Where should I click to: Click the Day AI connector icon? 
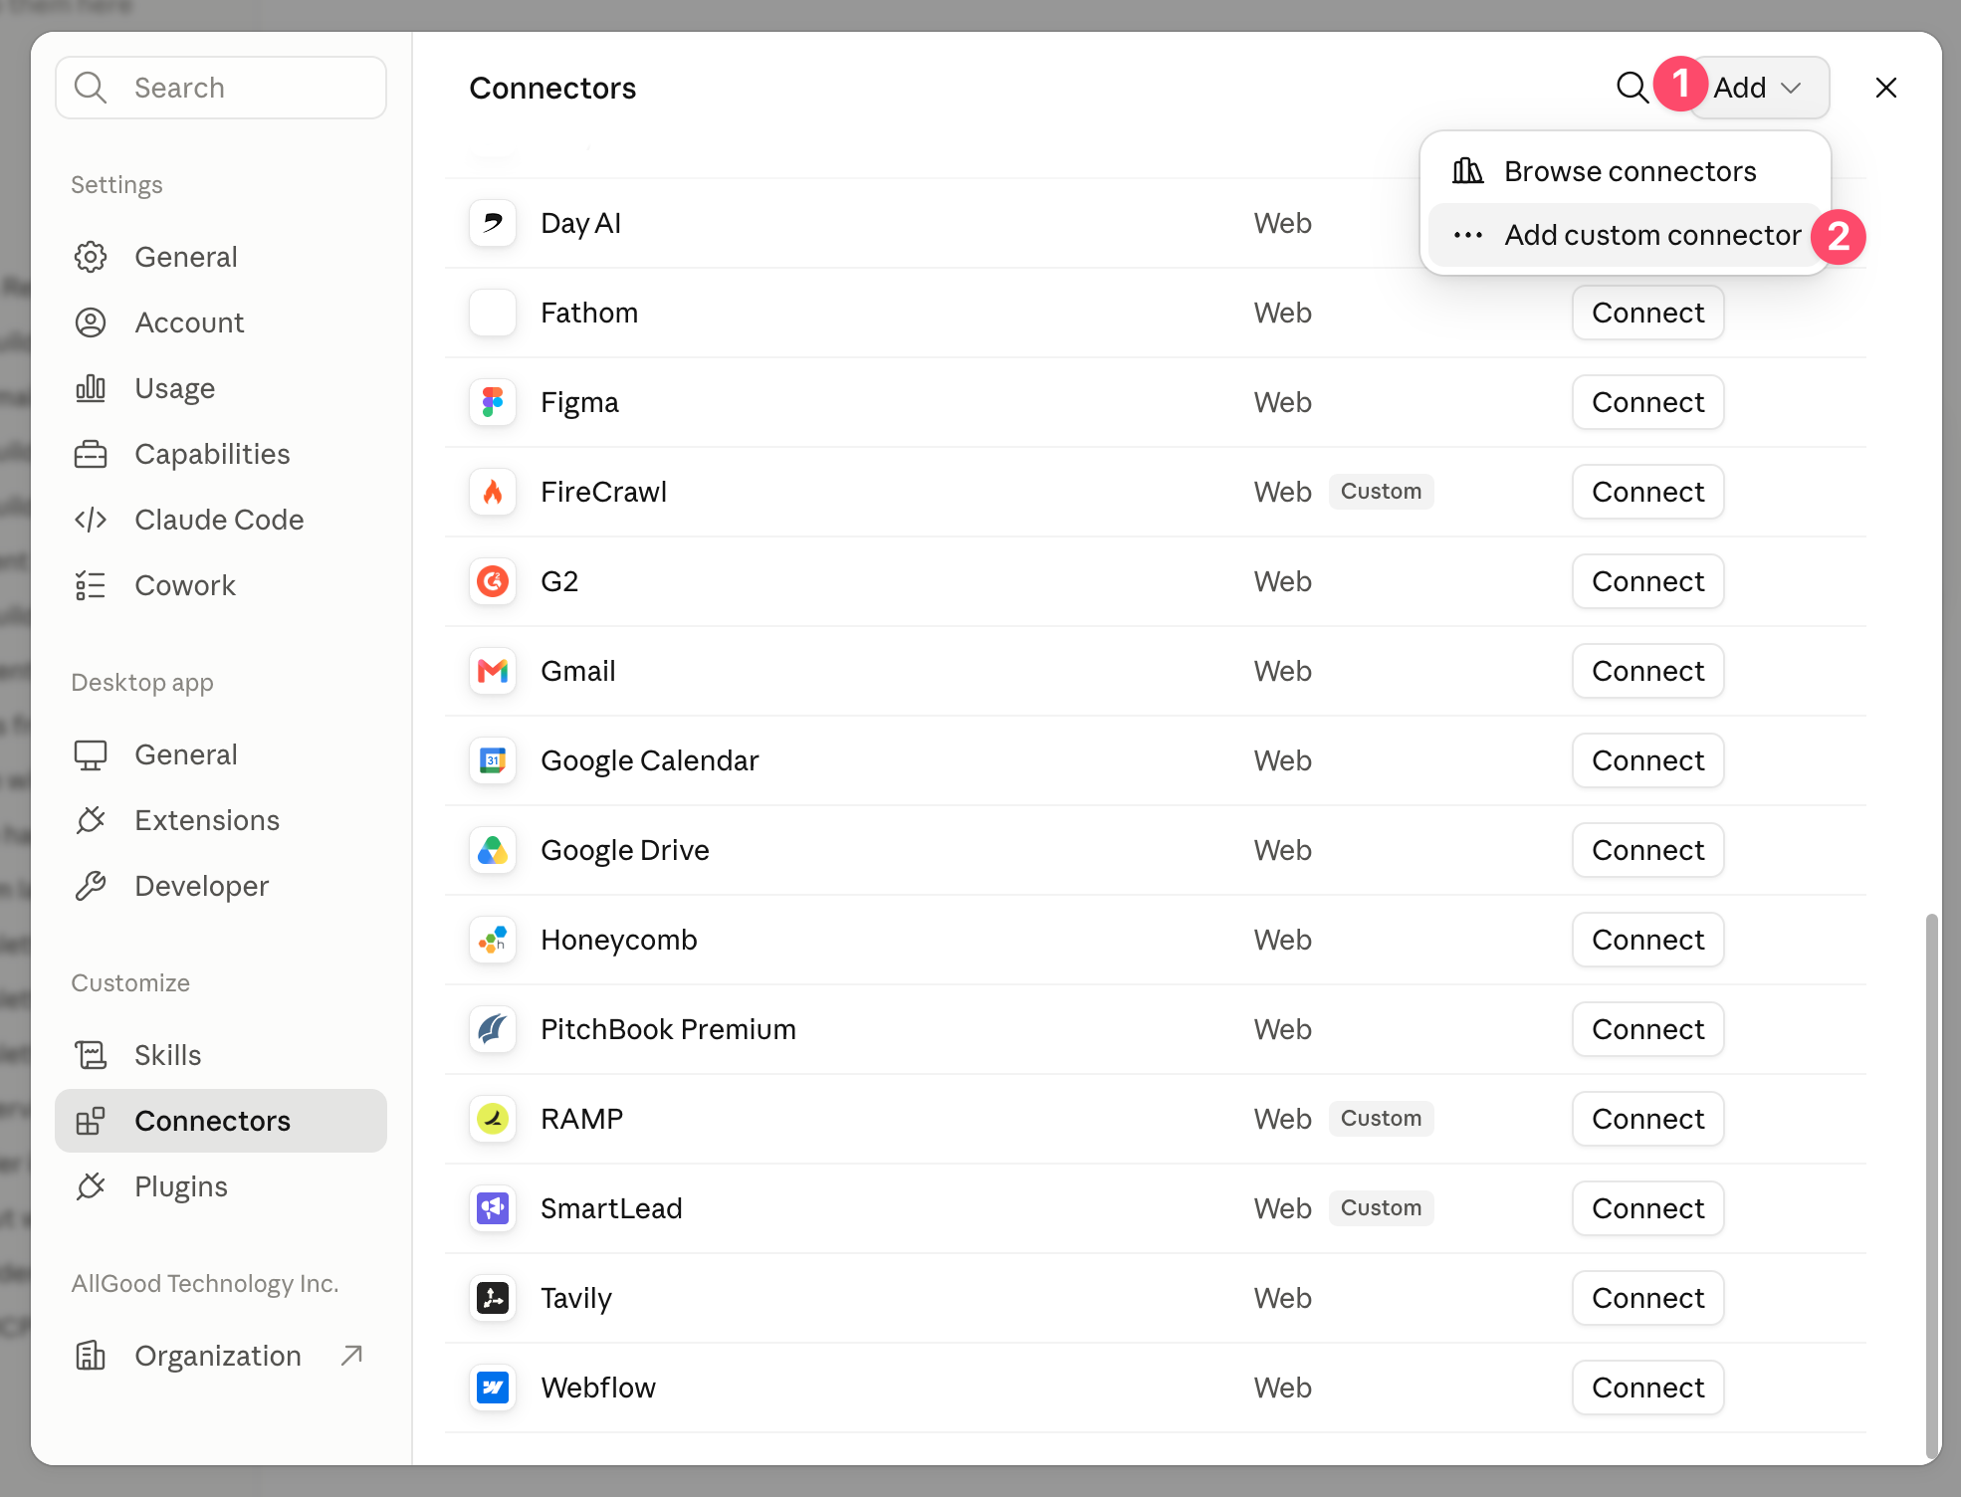493,223
